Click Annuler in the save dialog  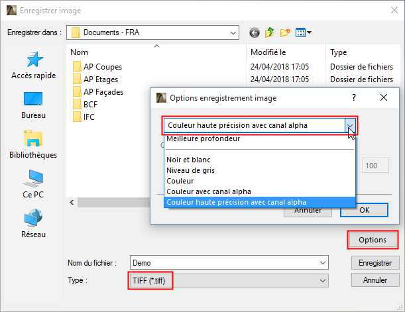pos(375,280)
